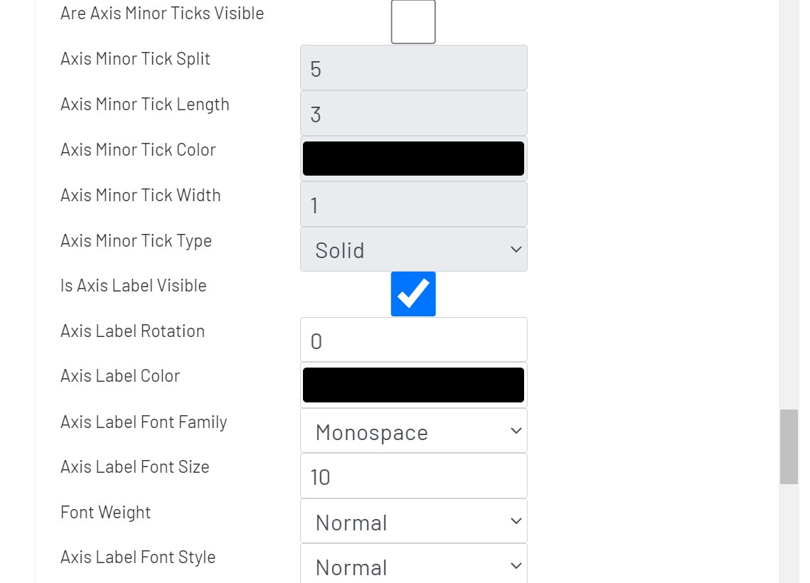The image size is (810, 583).
Task: Expand the chevron on the Solid dropdown
Action: (516, 250)
